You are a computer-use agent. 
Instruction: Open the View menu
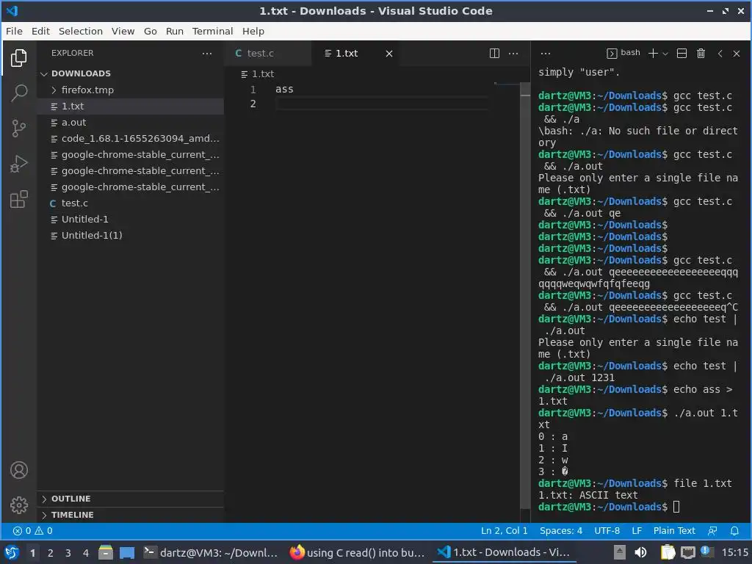[x=123, y=31]
